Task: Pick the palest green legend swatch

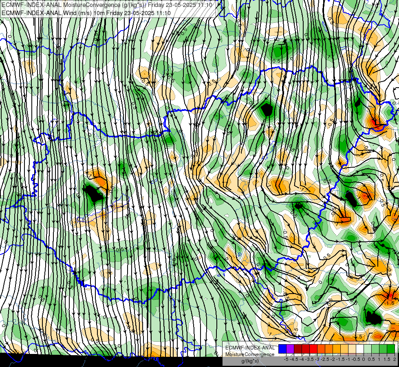Action: coord(368,349)
